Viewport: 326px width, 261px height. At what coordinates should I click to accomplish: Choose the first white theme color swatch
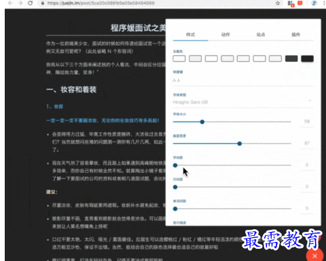[x=179, y=59]
